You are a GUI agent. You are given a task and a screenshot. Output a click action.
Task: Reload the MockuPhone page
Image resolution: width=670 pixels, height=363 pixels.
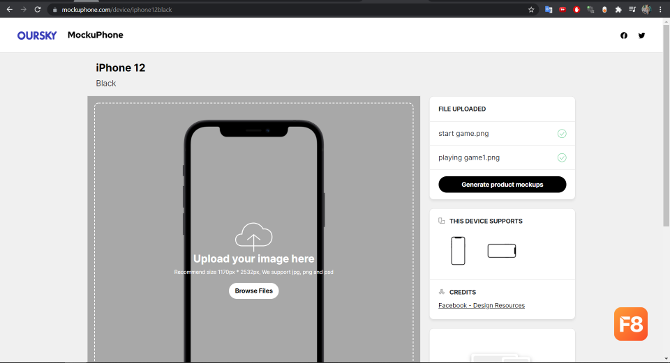(38, 9)
